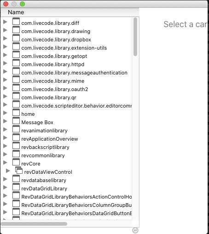The image size is (209, 234).
Task: Click the stack icon beside com.livecode.library.diff
Action: tap(16, 21)
